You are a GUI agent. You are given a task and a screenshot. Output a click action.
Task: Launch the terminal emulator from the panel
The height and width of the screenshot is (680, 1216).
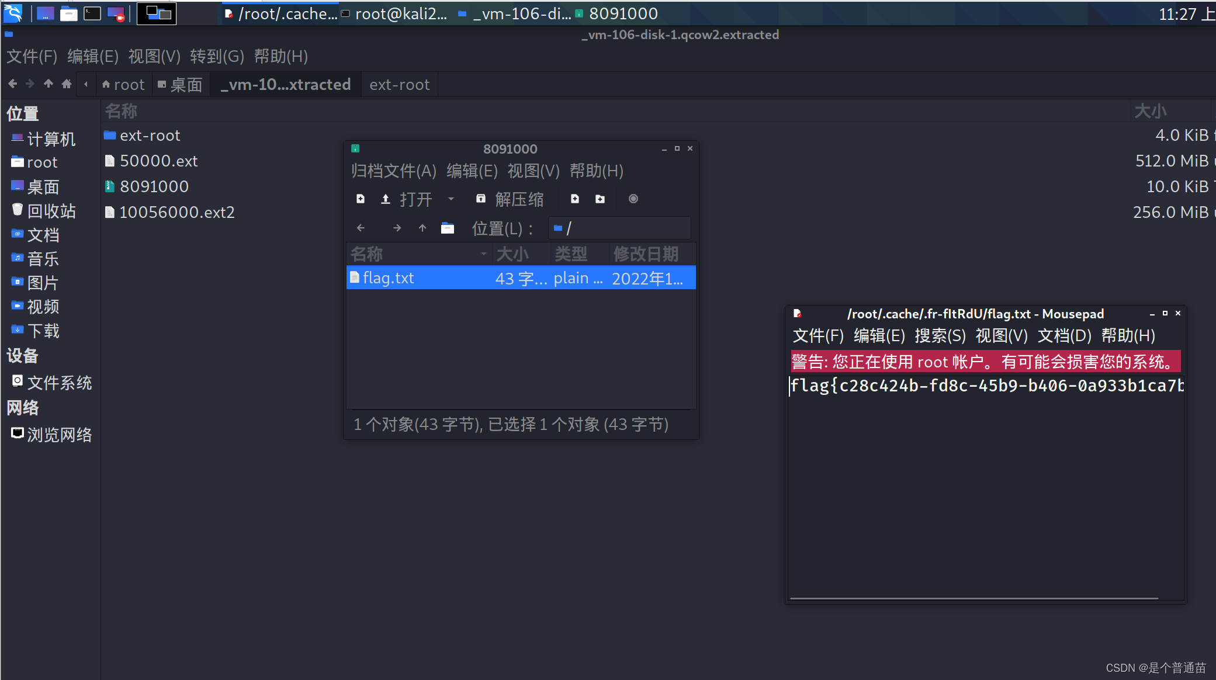click(92, 13)
